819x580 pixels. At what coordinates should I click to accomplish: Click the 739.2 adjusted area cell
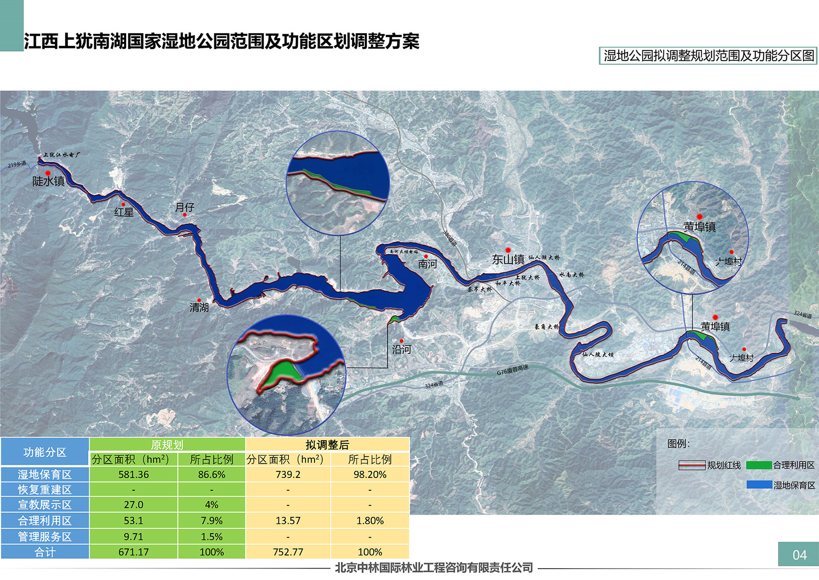pos(288,474)
